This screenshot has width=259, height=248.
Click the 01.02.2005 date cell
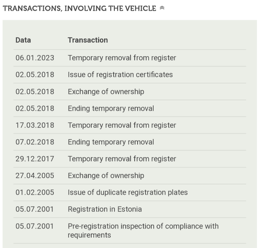click(35, 193)
